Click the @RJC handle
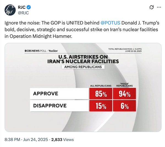 24,13
